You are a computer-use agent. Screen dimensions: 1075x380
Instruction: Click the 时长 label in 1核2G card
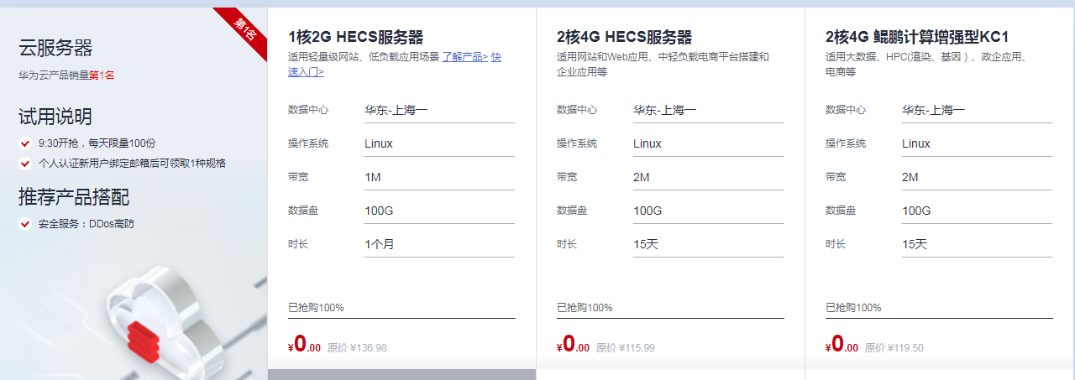coord(298,244)
